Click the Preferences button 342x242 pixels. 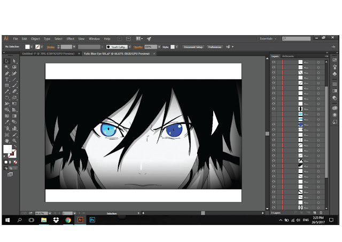click(215, 47)
